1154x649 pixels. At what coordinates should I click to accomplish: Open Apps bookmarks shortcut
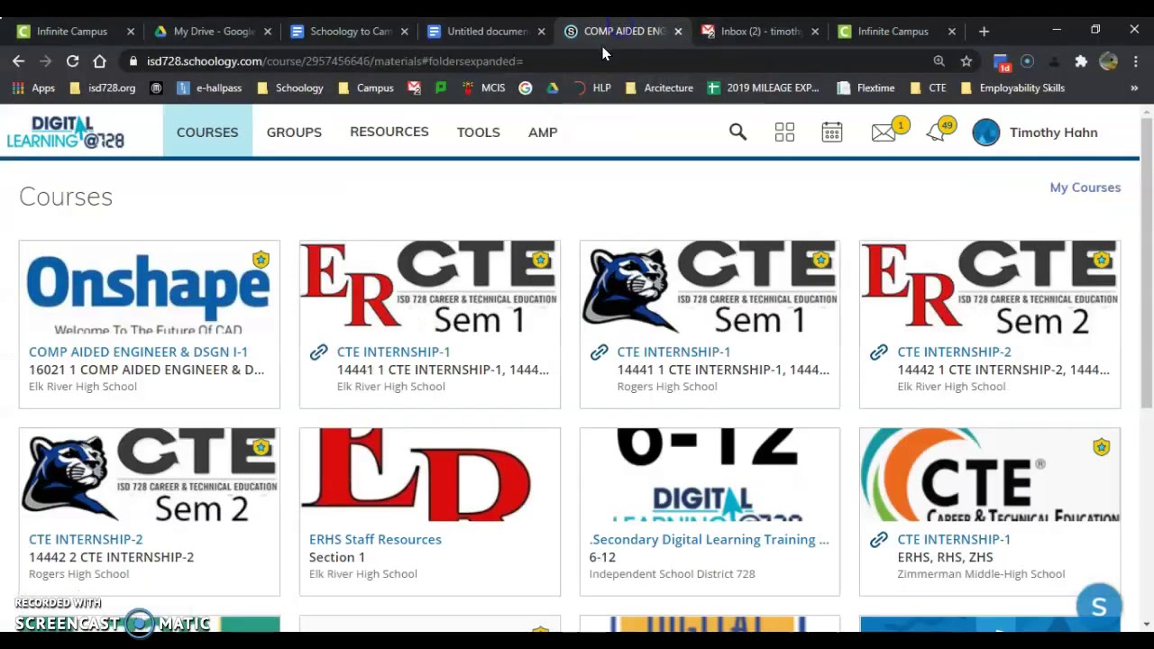(x=33, y=87)
